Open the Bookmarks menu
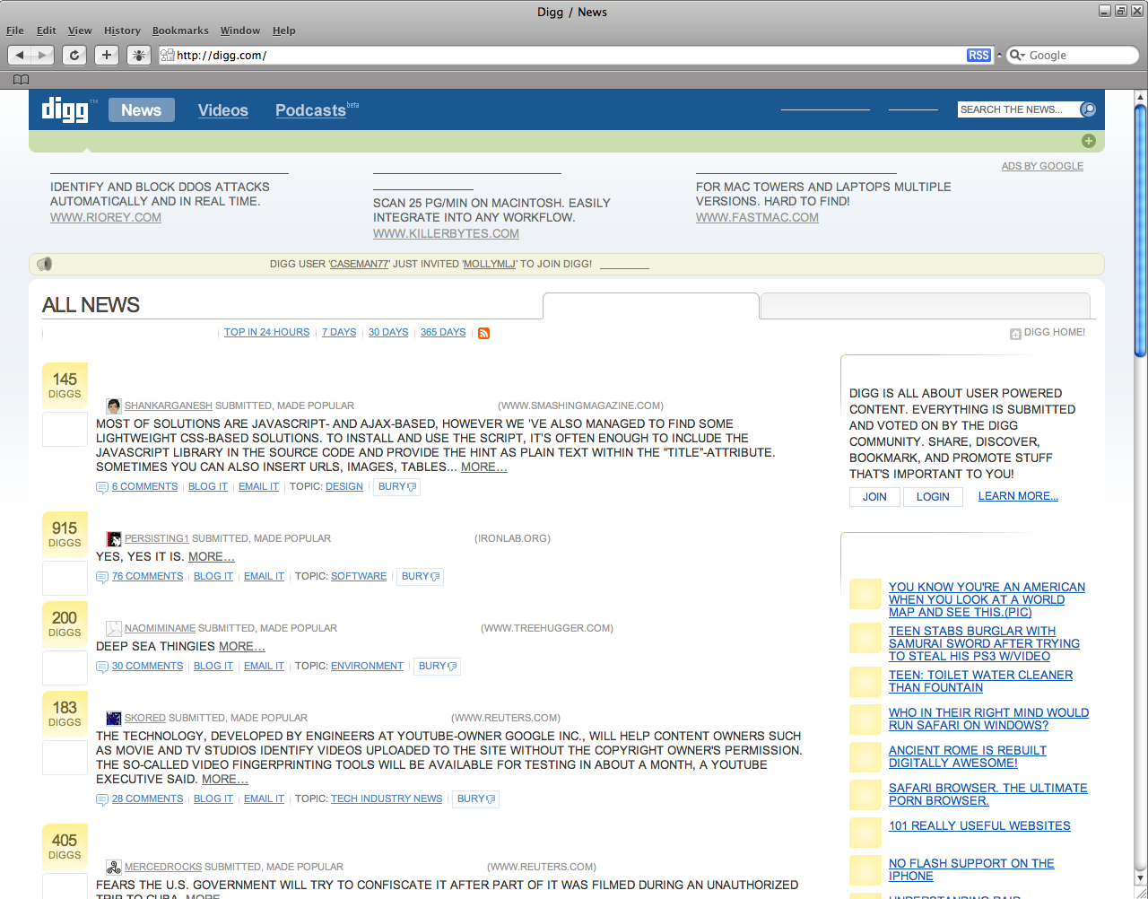The height and width of the screenshot is (899, 1148). pyautogui.click(x=180, y=31)
